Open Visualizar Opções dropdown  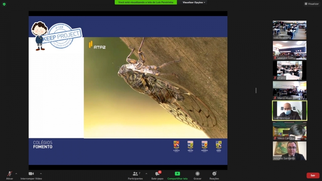point(194,2)
